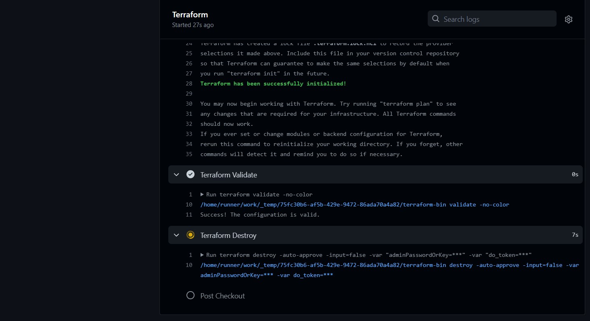The height and width of the screenshot is (321, 590).
Task: Click 'you run "terraform init" in the future.' line
Action: [x=265, y=73]
